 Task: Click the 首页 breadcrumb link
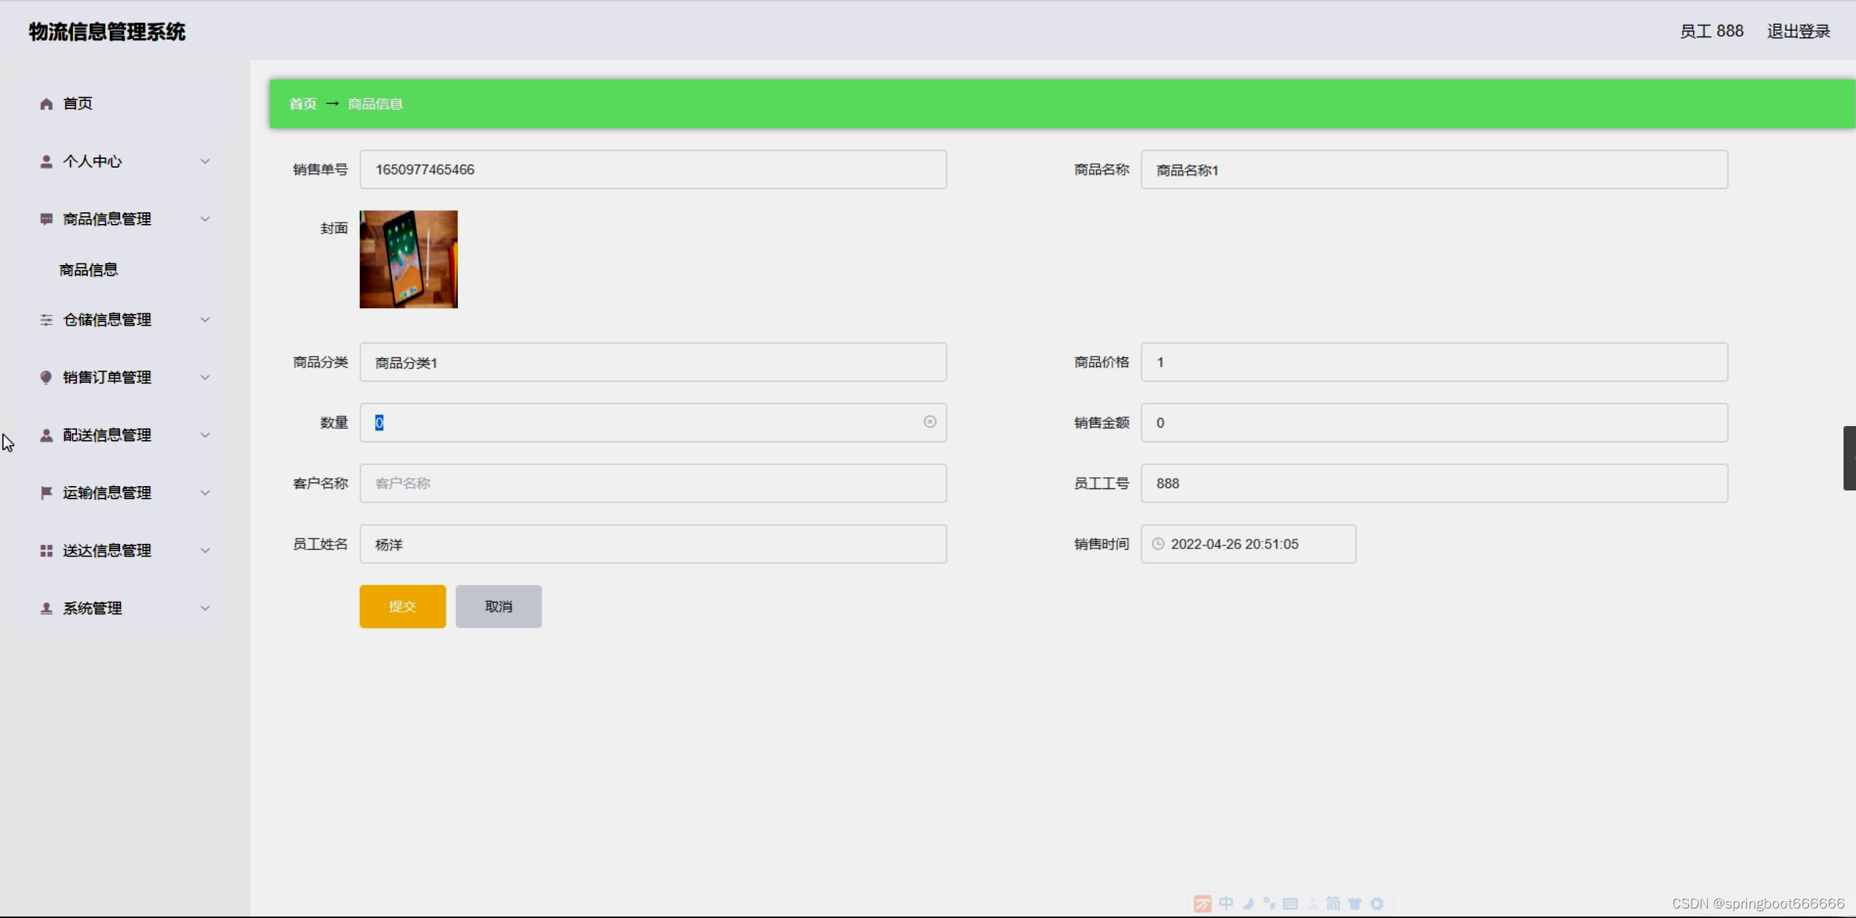[x=303, y=104]
